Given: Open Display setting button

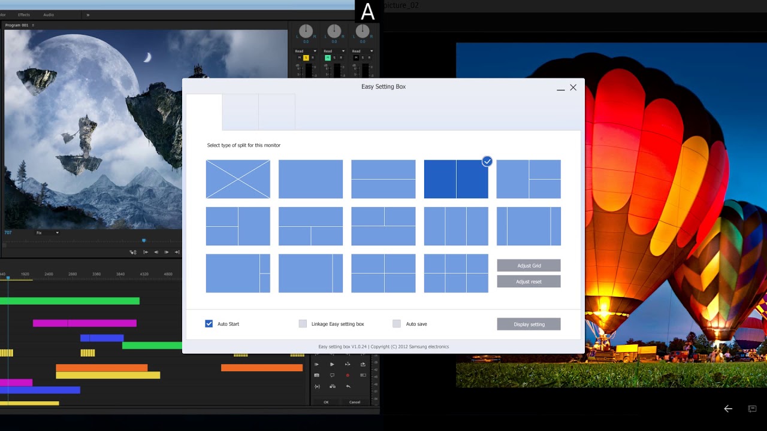Looking at the screenshot, I should click(529, 324).
